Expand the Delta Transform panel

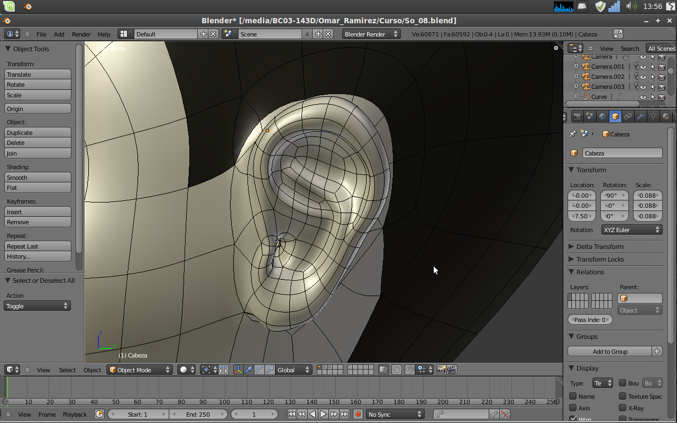pyautogui.click(x=600, y=246)
